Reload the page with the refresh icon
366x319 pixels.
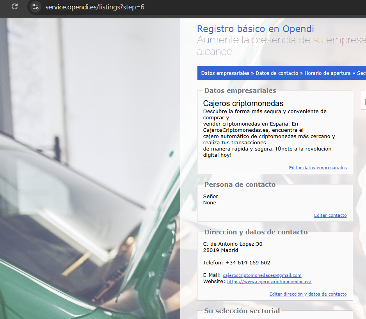tap(15, 7)
